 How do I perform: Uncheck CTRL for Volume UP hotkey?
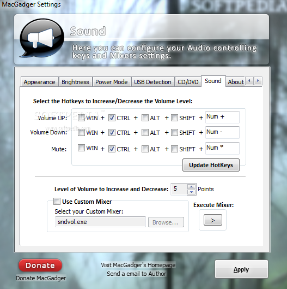[112, 118]
